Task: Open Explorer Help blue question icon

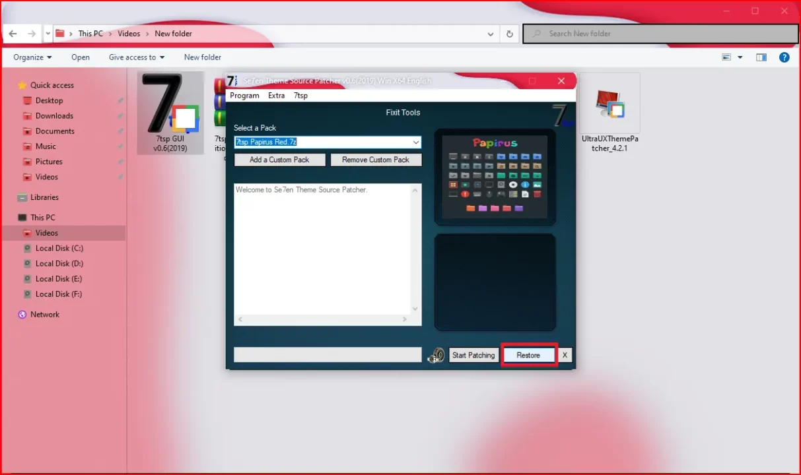Action: 784,57
